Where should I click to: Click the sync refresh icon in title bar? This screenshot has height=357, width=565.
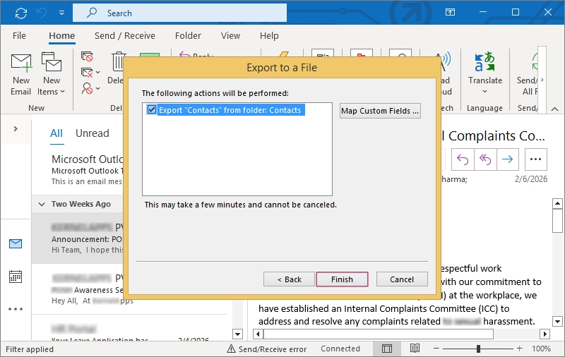coord(21,13)
